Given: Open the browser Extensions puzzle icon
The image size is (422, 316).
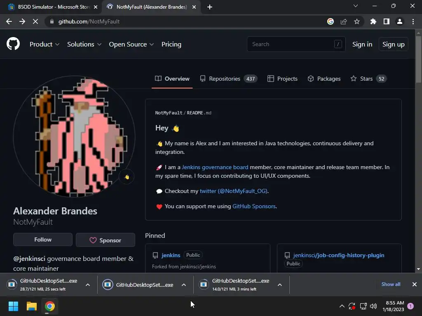Looking at the screenshot, I should pyautogui.click(x=373, y=21).
